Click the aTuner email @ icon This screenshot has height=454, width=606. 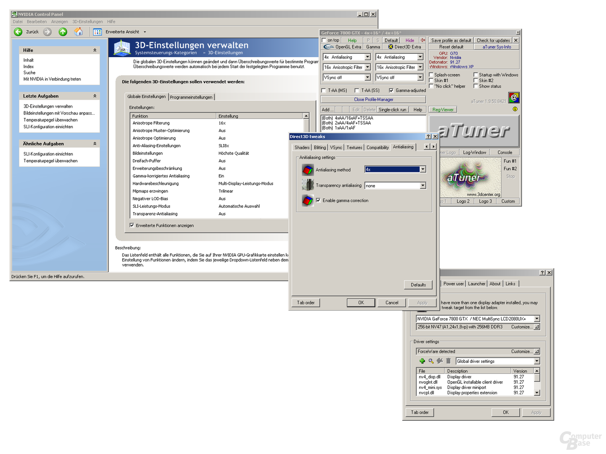[513, 98]
